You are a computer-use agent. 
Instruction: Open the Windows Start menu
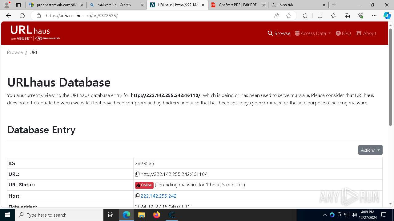coord(7,215)
